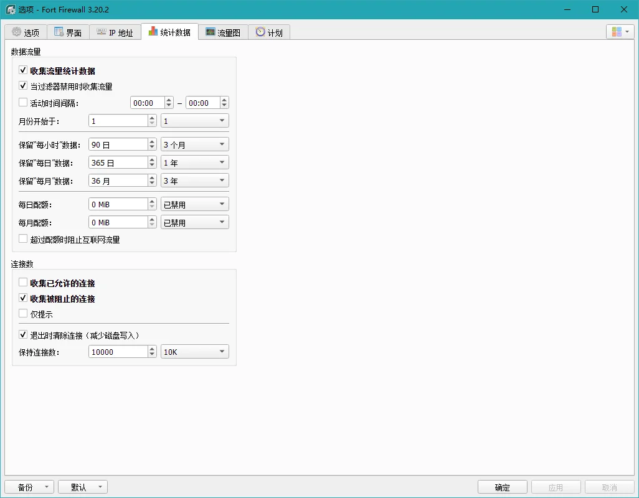639x498 pixels.
Task: Click the 月份开始于 spinbox value field
Action: [x=118, y=121]
